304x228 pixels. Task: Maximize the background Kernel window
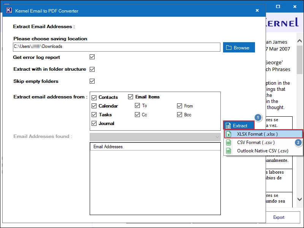278,6
